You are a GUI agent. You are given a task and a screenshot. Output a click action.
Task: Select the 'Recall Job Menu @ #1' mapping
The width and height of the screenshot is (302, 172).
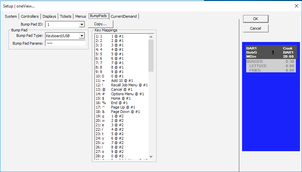click(x=122, y=85)
